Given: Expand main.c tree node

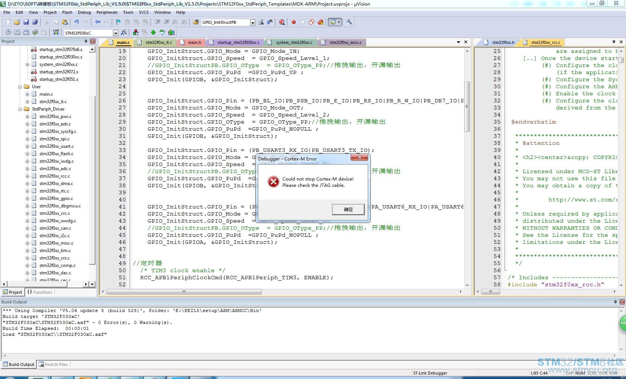Looking at the screenshot, I should (27, 94).
